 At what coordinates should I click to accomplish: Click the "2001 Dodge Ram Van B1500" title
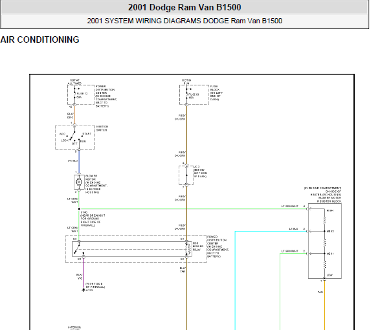(184, 8)
